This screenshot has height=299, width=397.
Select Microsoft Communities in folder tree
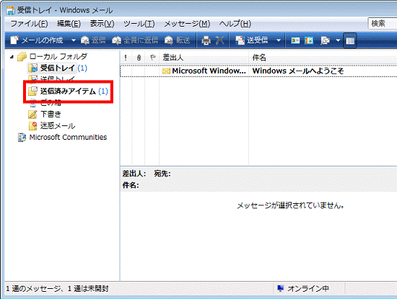[x=62, y=137]
